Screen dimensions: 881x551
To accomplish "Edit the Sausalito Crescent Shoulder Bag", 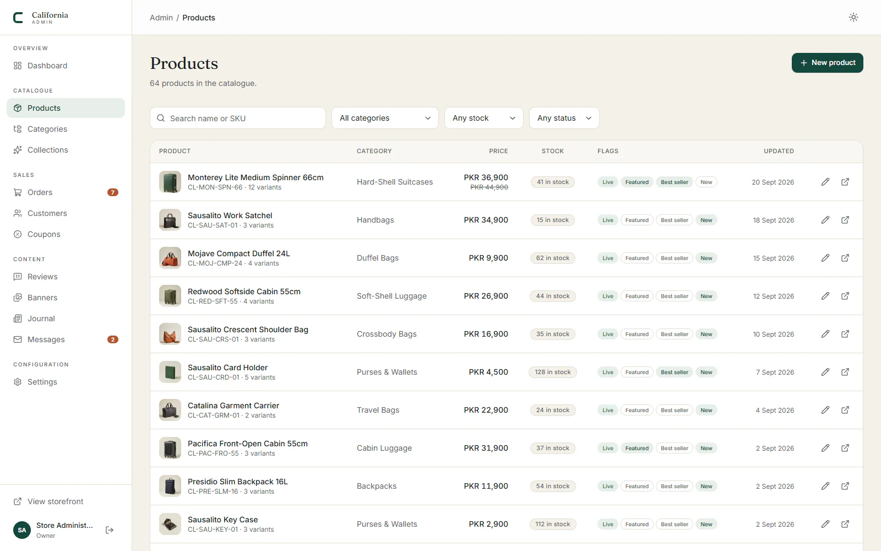I will [825, 334].
